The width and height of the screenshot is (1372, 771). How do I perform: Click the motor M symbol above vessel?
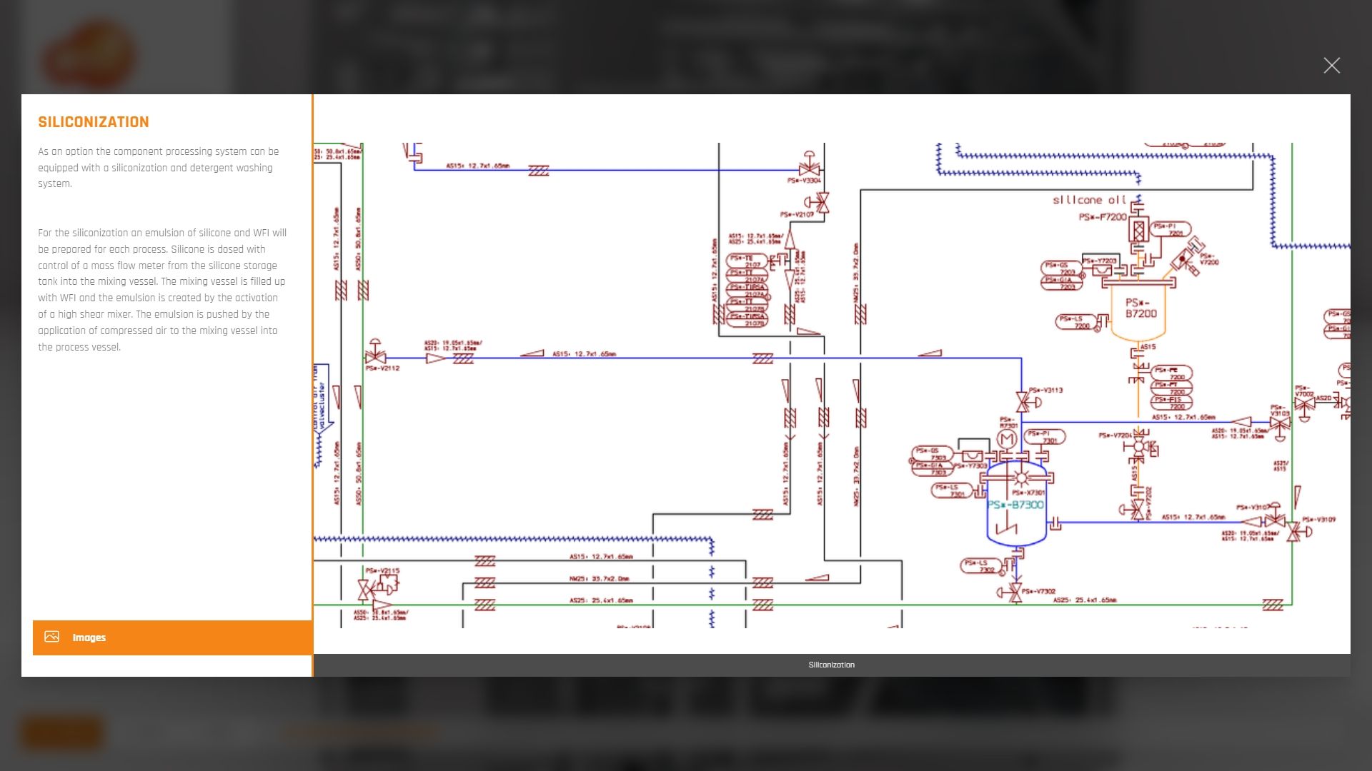(1007, 439)
